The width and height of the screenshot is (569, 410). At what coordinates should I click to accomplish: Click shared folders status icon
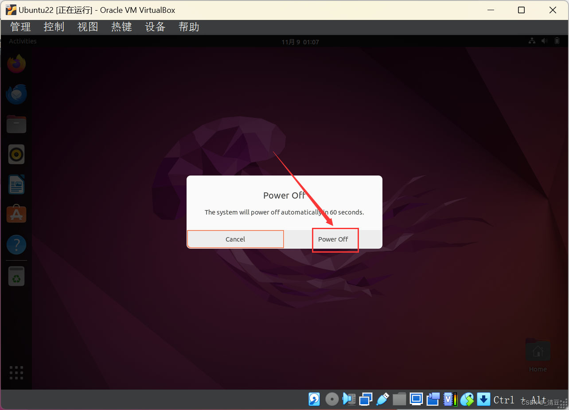point(399,399)
